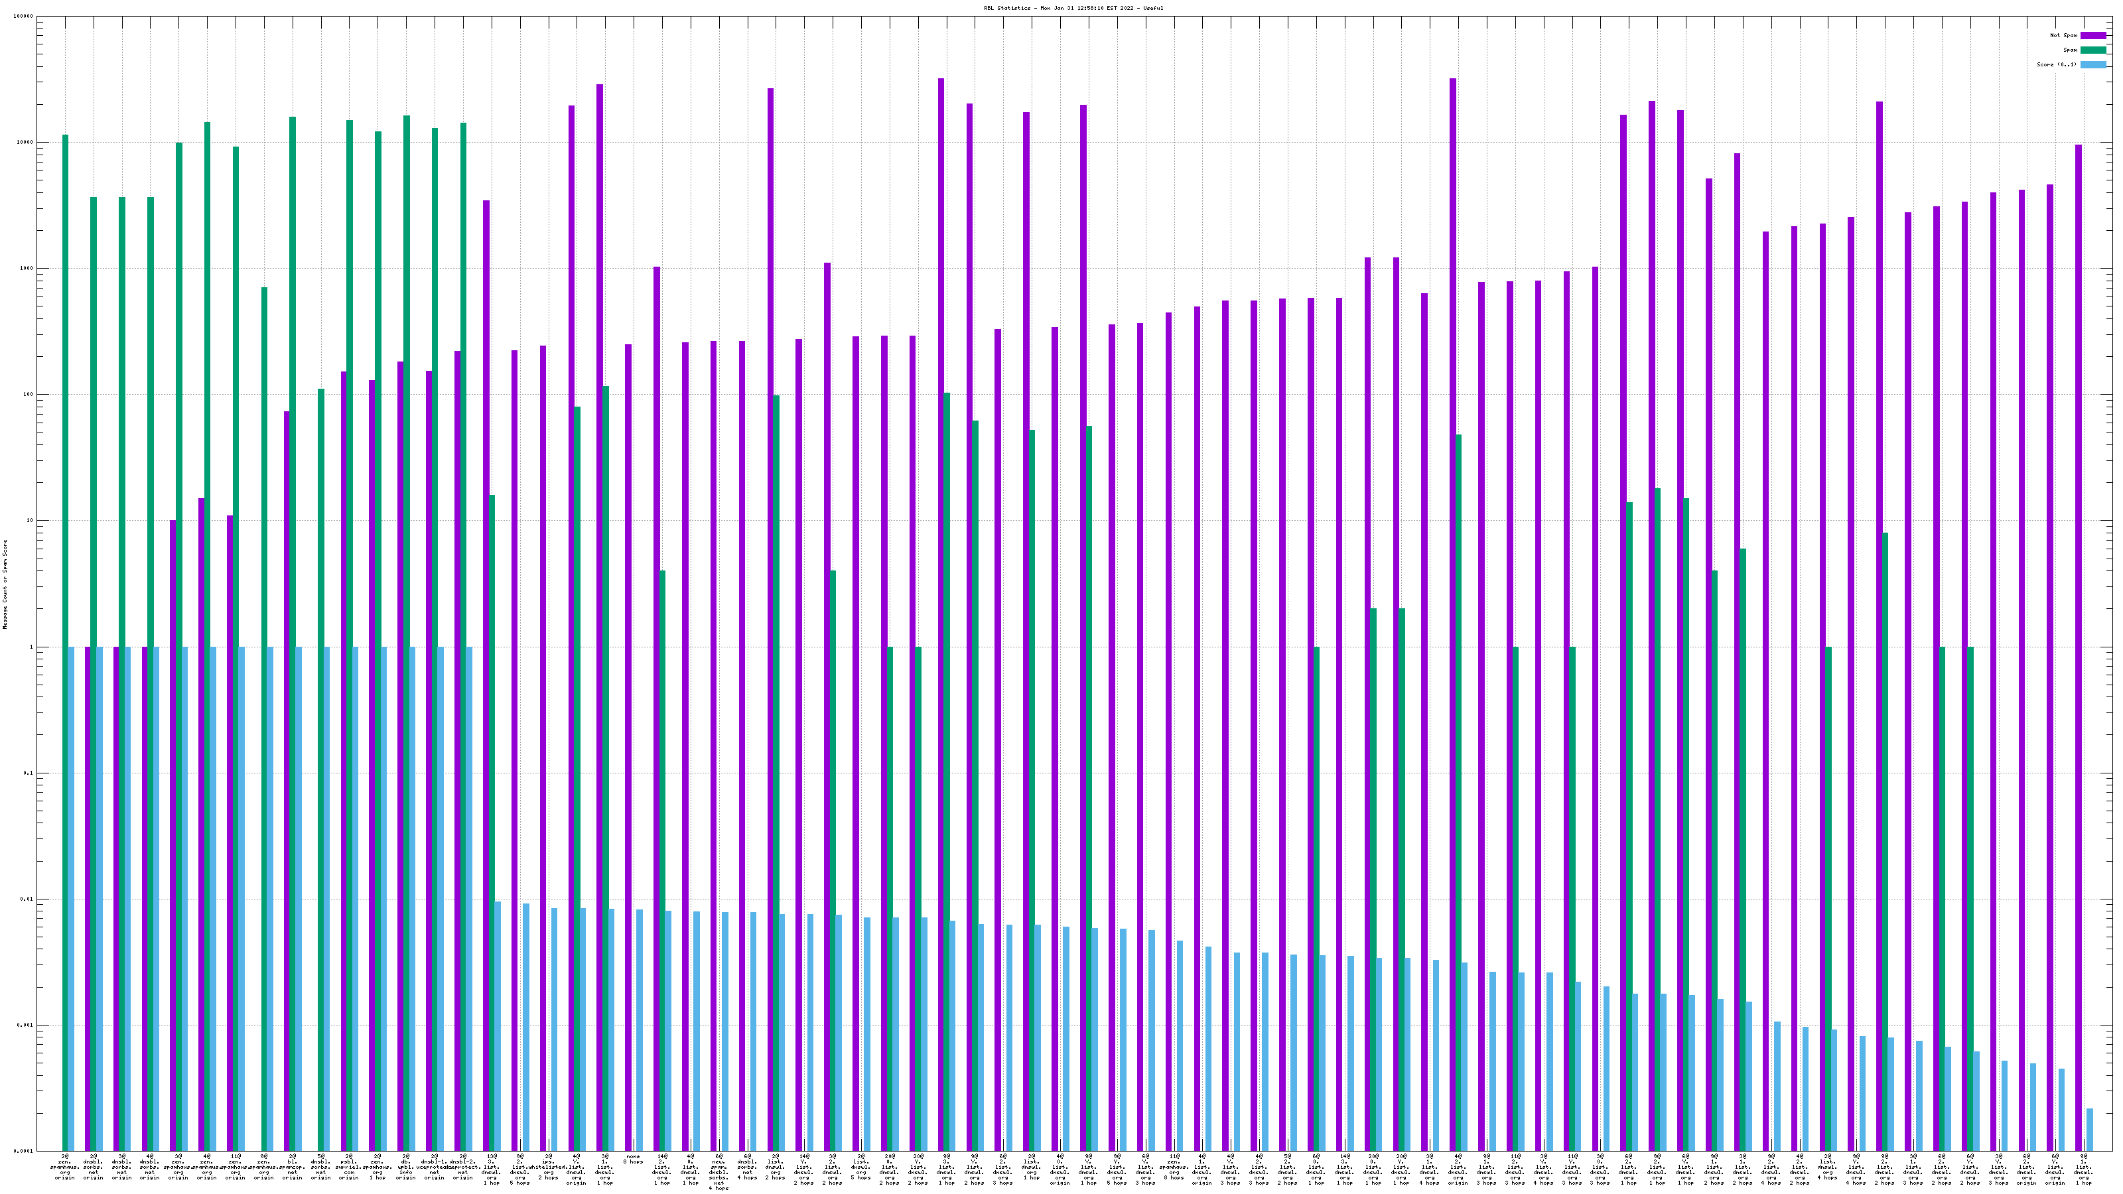2123x1194 pixels.
Task: Click the green Spam bar above db.wpbl.info
Action: point(407,633)
